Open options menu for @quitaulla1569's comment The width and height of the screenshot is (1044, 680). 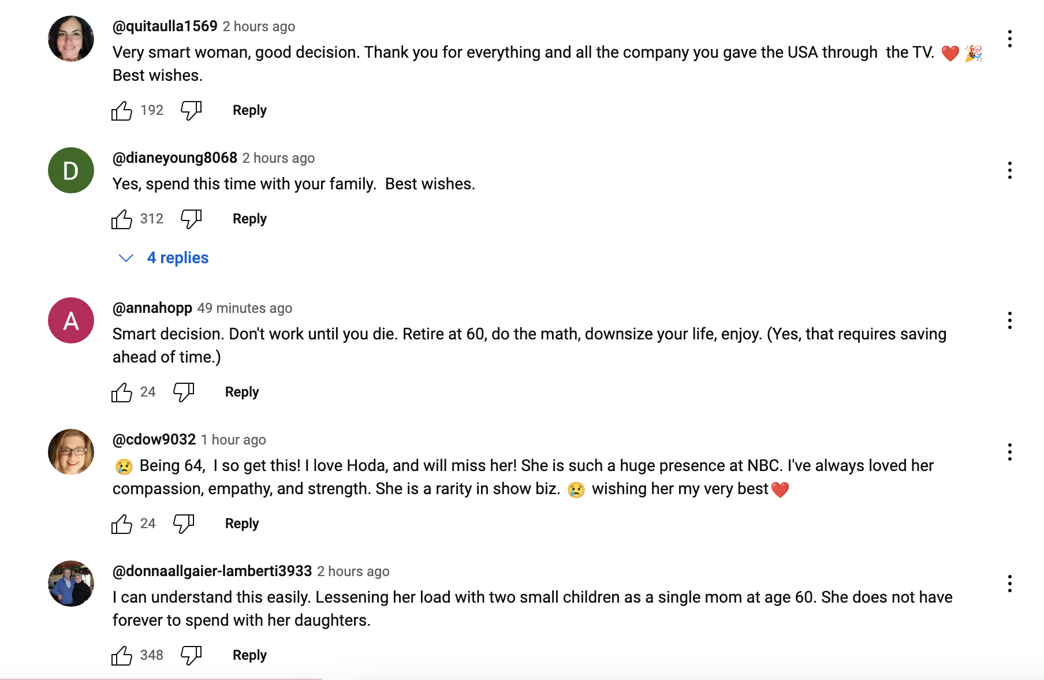coord(1010,39)
